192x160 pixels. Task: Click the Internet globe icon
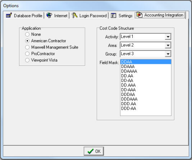tap(49, 15)
